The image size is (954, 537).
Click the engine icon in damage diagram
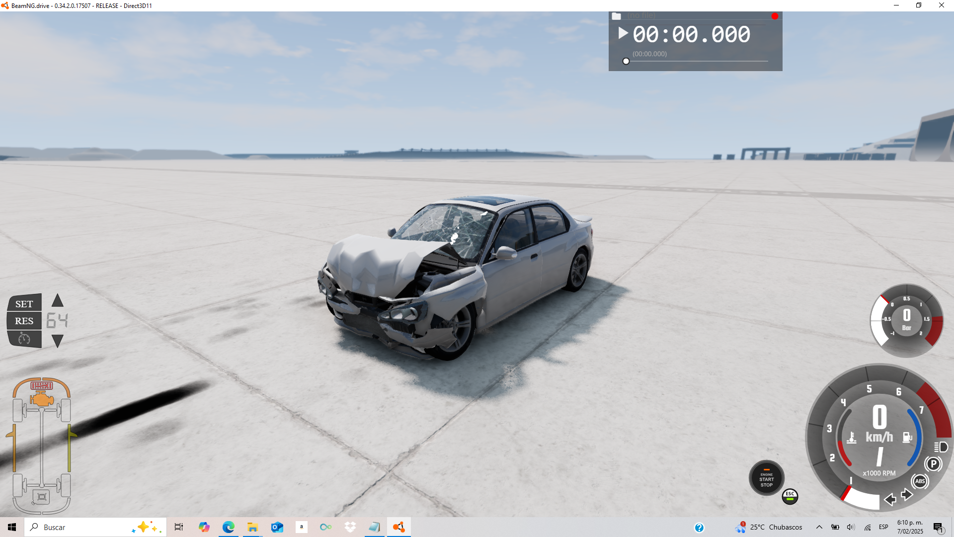[x=42, y=399]
